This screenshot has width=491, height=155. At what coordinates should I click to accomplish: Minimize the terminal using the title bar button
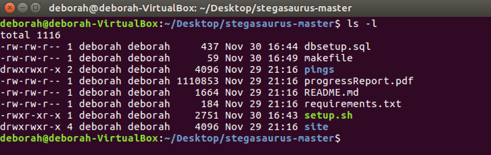(22, 7)
